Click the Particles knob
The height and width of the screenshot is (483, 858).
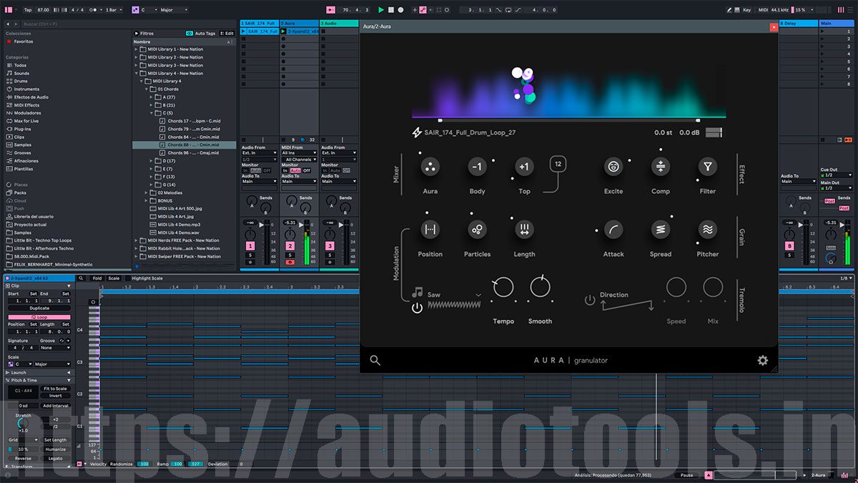coord(478,230)
